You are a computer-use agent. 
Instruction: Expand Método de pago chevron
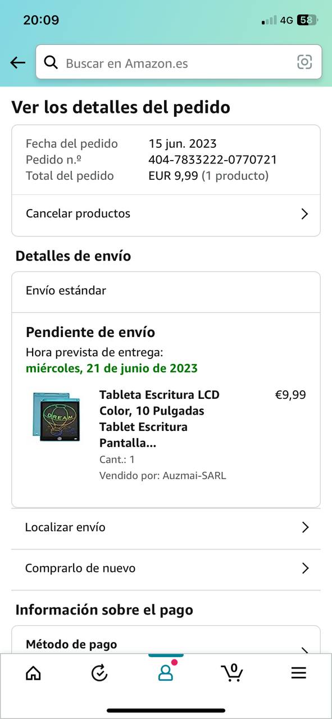[x=305, y=650]
